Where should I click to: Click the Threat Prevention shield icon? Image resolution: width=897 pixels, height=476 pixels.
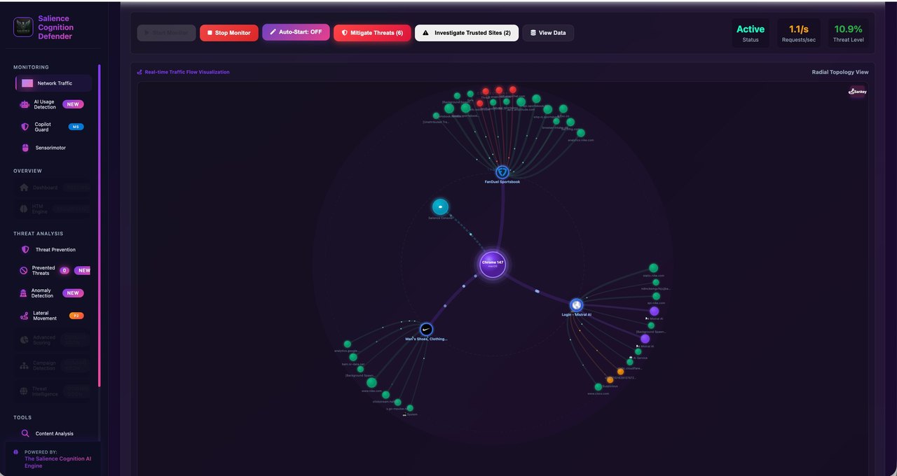tap(25, 249)
